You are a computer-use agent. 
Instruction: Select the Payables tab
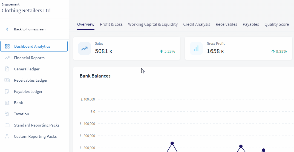coord(251,24)
